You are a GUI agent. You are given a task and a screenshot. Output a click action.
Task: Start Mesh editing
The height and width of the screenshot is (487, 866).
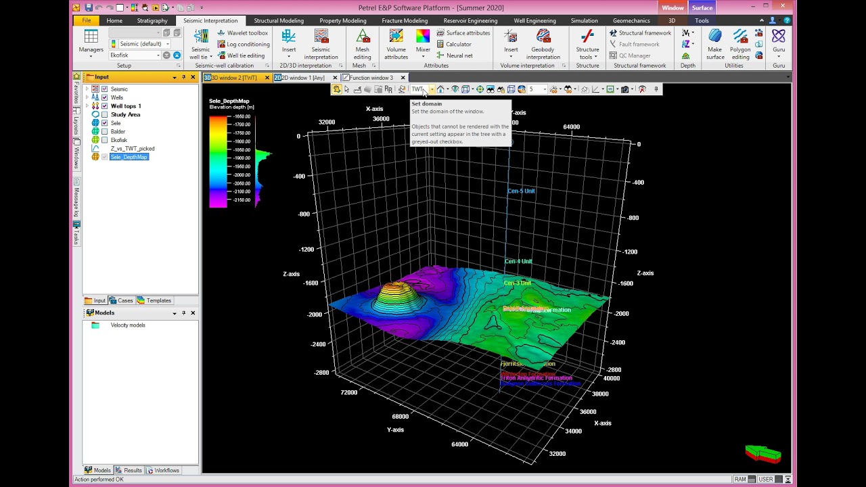[363, 45]
